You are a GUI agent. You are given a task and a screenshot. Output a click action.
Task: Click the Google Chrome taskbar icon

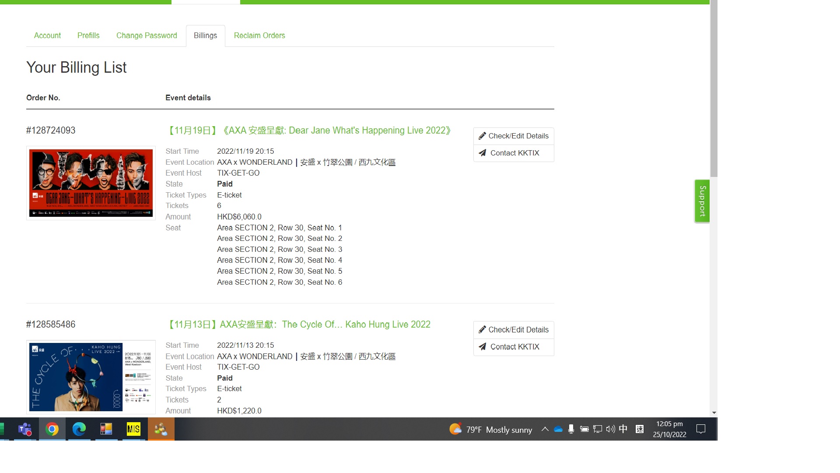52,429
